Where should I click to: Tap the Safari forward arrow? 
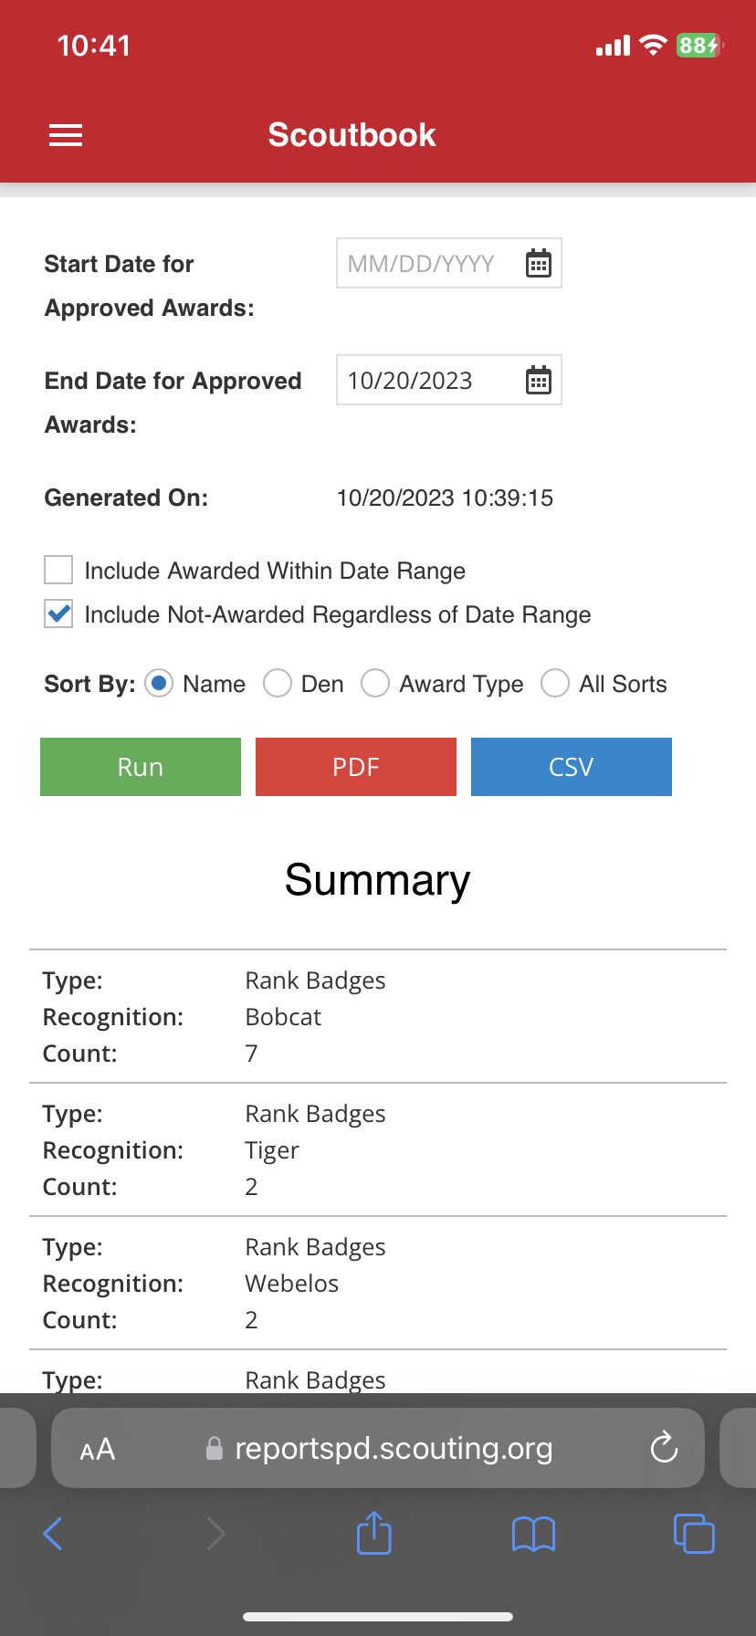(215, 1534)
